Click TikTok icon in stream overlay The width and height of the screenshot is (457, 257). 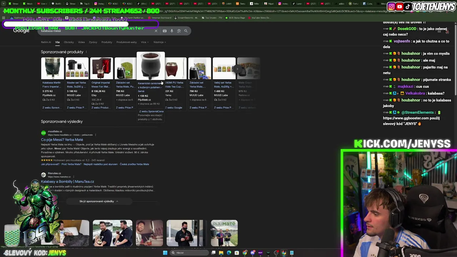pos(408,6)
